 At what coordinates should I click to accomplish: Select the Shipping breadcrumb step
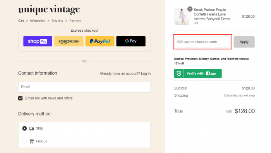click(x=57, y=21)
